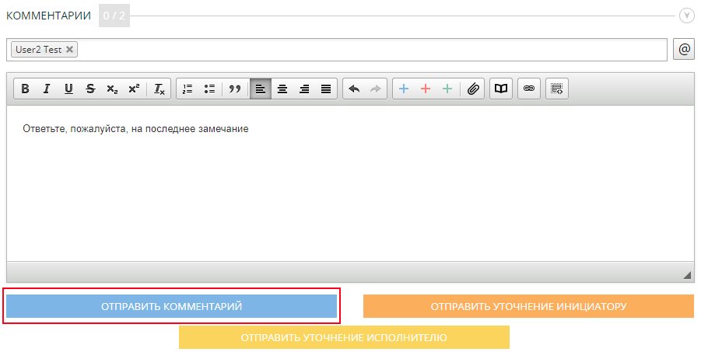This screenshot has height=352, width=701.
Task: Toggle bold formatting
Action: (25, 89)
